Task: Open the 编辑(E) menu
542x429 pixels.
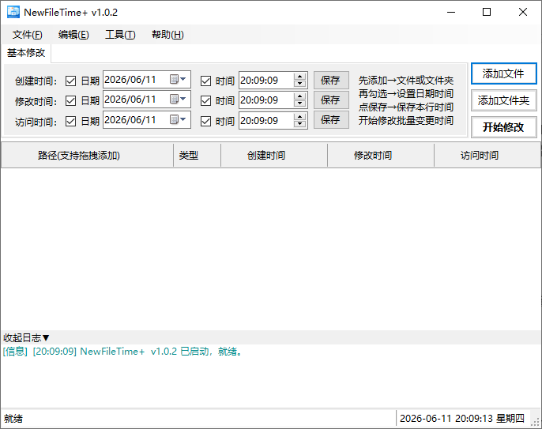Action: coord(73,35)
